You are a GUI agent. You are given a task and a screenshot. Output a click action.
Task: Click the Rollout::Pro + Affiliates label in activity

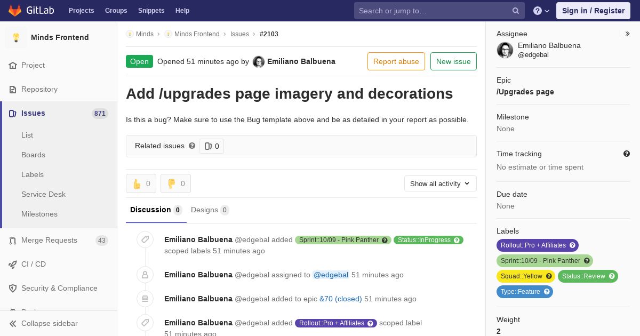pyautogui.click(x=336, y=323)
